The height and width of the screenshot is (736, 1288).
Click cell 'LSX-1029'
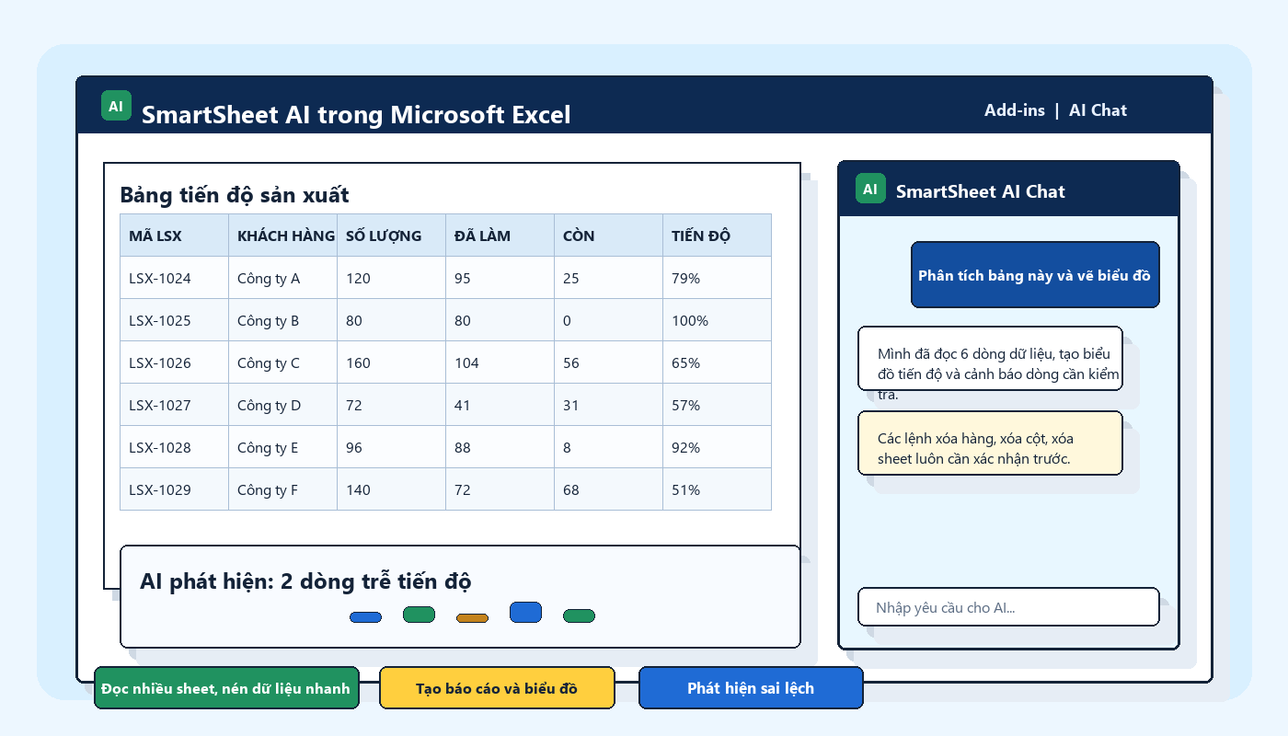[175, 489]
